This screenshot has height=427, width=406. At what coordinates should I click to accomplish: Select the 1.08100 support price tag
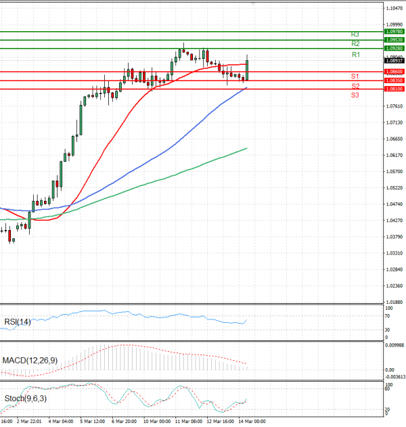click(x=394, y=89)
